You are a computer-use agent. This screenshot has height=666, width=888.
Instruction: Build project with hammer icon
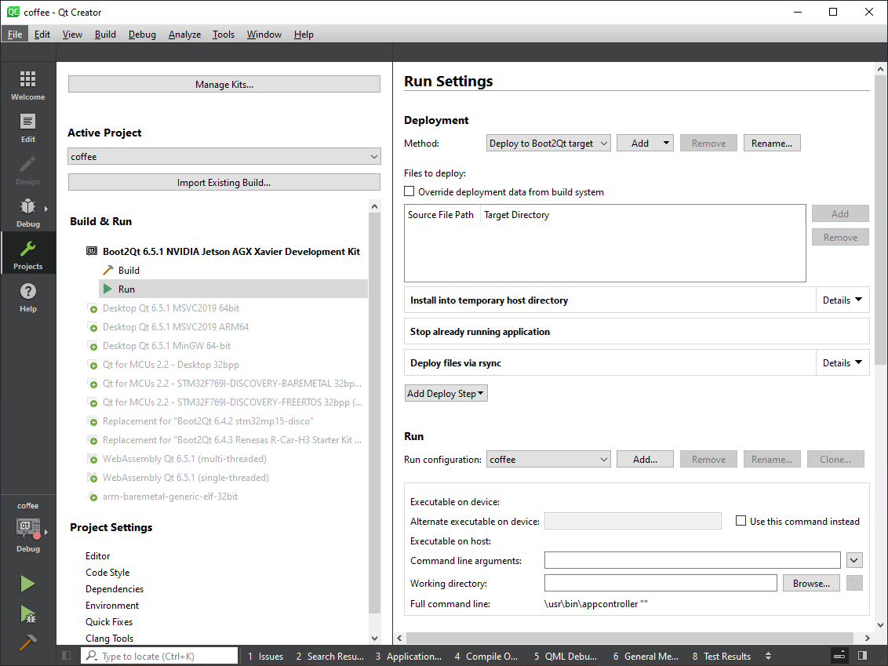[x=27, y=642]
